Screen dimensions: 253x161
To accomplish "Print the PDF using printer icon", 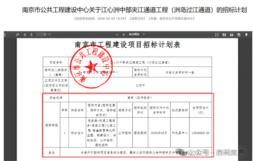I will point(231,35).
